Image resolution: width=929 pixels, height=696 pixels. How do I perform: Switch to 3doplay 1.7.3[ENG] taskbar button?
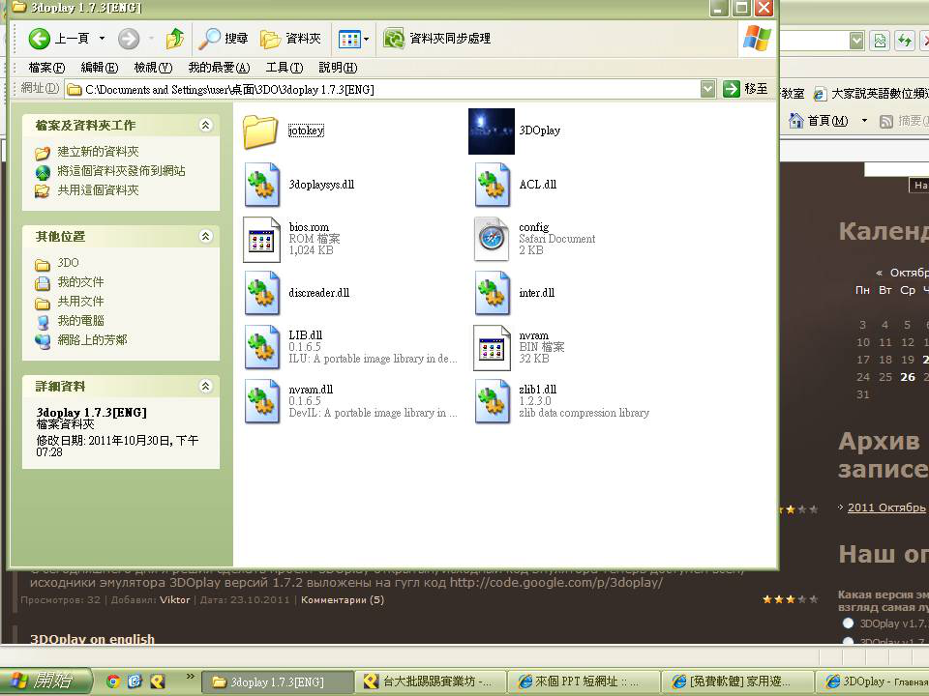click(278, 682)
